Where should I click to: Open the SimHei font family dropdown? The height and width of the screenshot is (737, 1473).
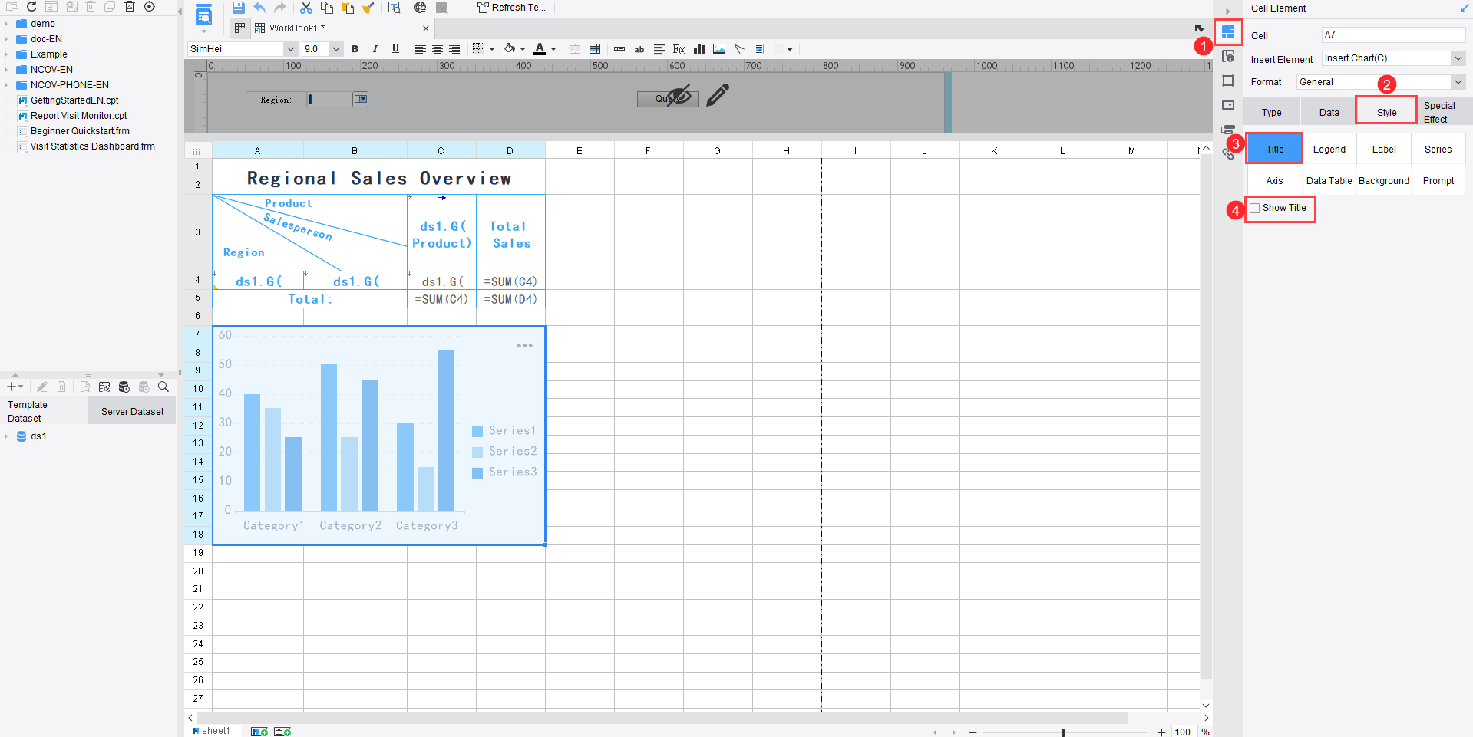[291, 49]
